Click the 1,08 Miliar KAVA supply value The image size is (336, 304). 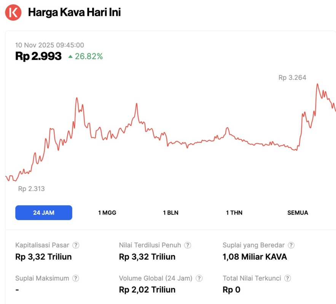[x=255, y=257]
